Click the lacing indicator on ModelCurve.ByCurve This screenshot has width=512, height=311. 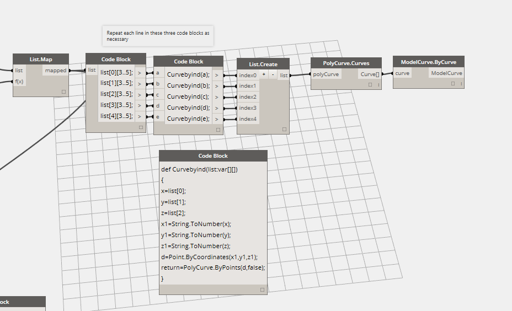(x=461, y=84)
